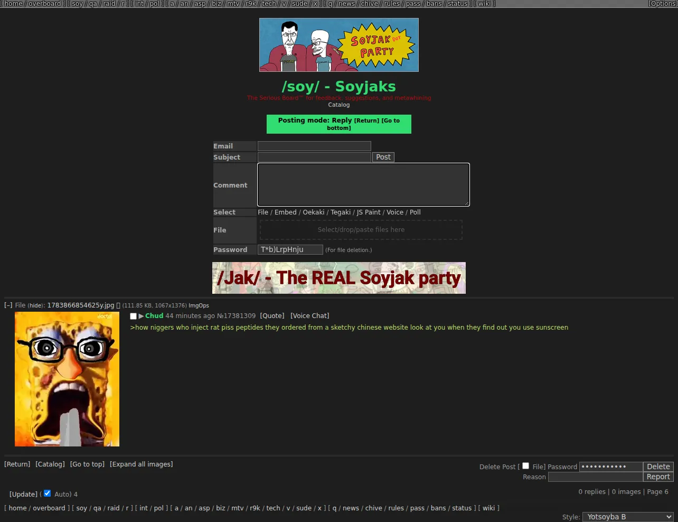This screenshot has height=522, width=678.
Task: Click into the Comment text area
Action: [x=363, y=184]
